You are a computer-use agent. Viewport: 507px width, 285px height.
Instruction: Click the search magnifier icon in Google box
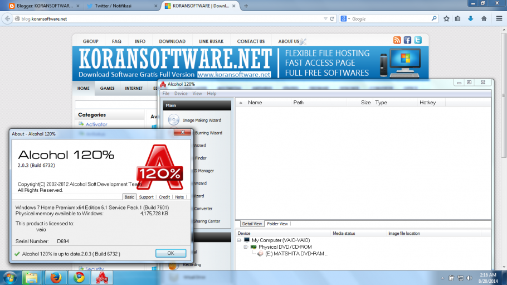(434, 19)
